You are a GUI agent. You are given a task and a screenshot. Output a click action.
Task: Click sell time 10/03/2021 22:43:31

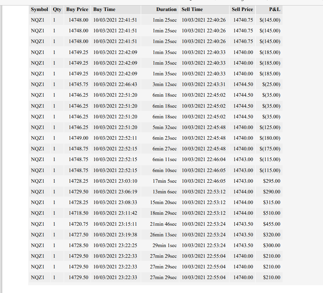(204, 84)
